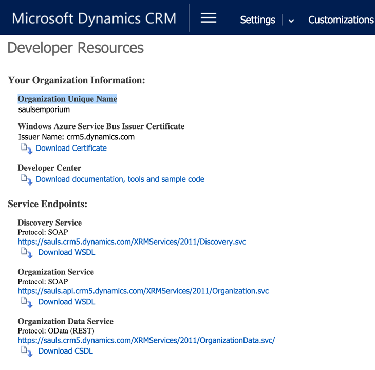Viewport: 375px width, 370px height.
Task: Click the Developer Center heading
Action: (49, 168)
